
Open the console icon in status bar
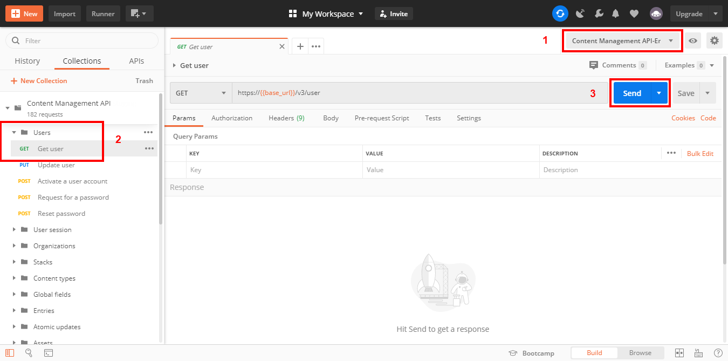pyautogui.click(x=48, y=353)
